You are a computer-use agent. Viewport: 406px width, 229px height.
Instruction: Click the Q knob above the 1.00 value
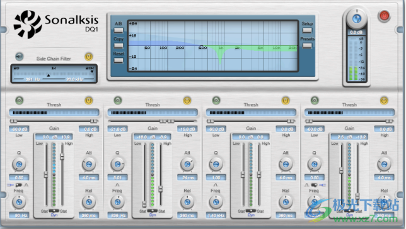click(216, 164)
